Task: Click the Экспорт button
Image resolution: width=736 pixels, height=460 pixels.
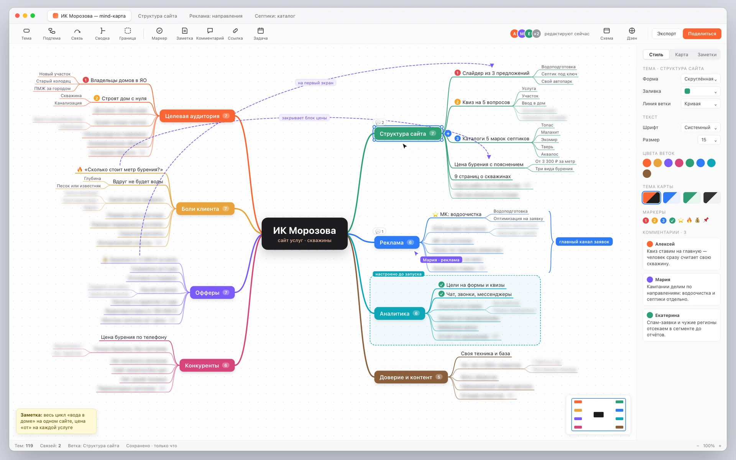Action: pos(667,34)
